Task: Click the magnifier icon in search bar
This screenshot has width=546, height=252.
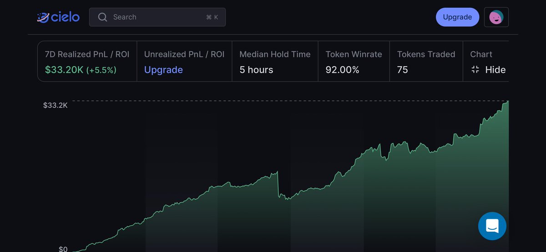Action: click(103, 17)
